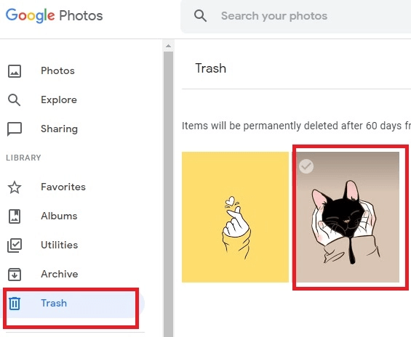This screenshot has width=411, height=337.
Task: Tick the select checkmark on cat photo
Action: (306, 166)
